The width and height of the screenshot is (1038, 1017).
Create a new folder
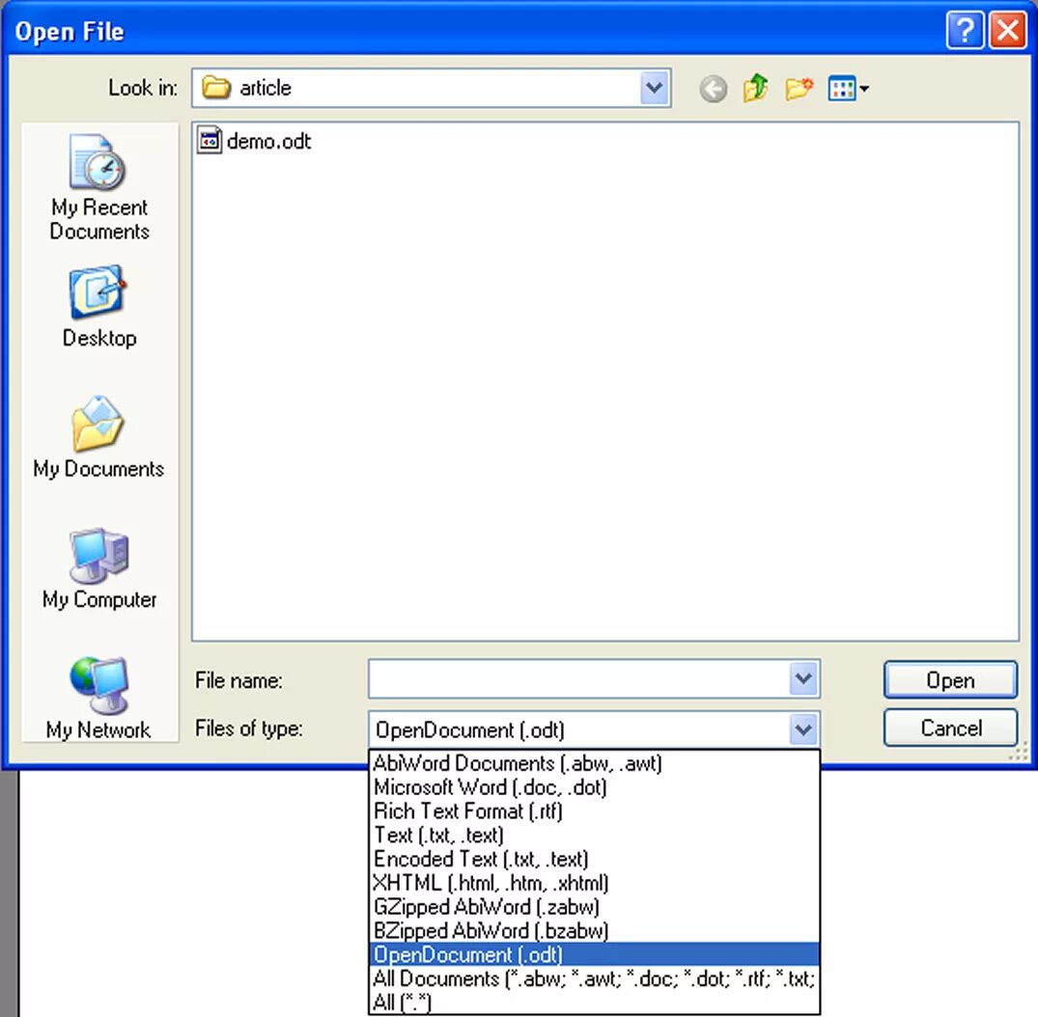coord(800,88)
